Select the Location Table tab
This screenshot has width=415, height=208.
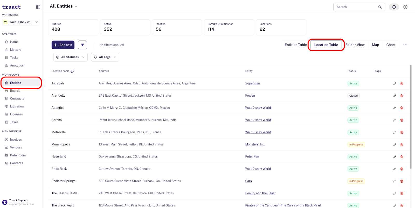click(x=326, y=45)
